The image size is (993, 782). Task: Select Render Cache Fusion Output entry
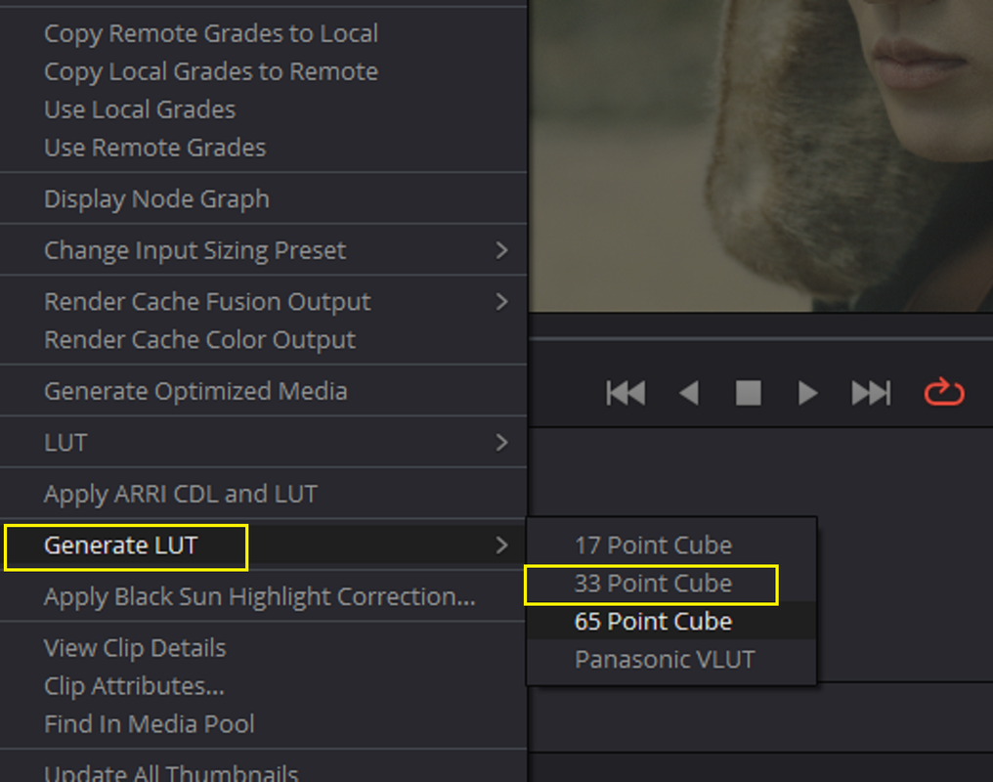point(264,301)
